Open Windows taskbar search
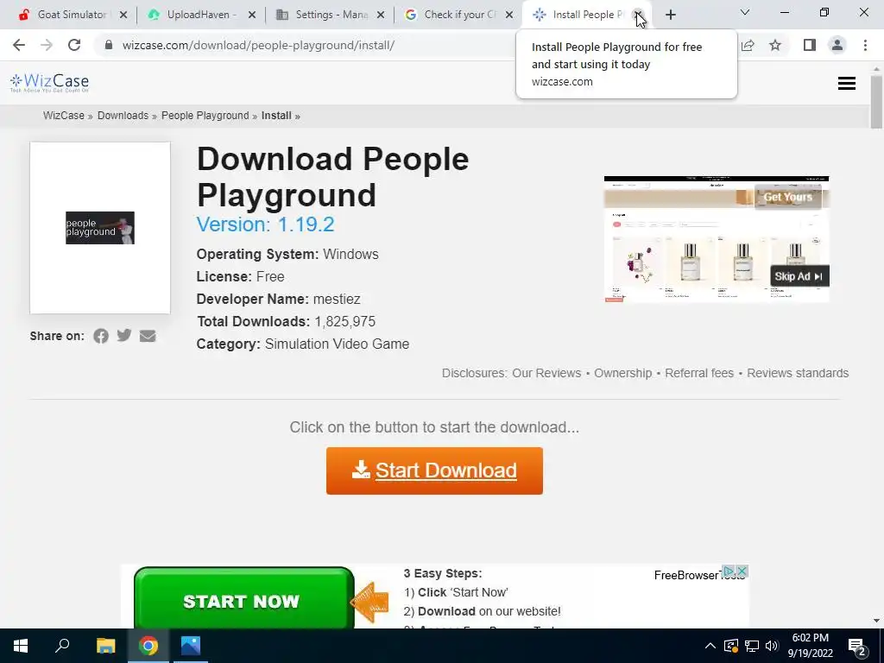 [x=62, y=646]
